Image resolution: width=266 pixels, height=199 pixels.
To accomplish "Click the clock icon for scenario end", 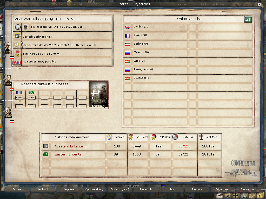I will point(18,27).
